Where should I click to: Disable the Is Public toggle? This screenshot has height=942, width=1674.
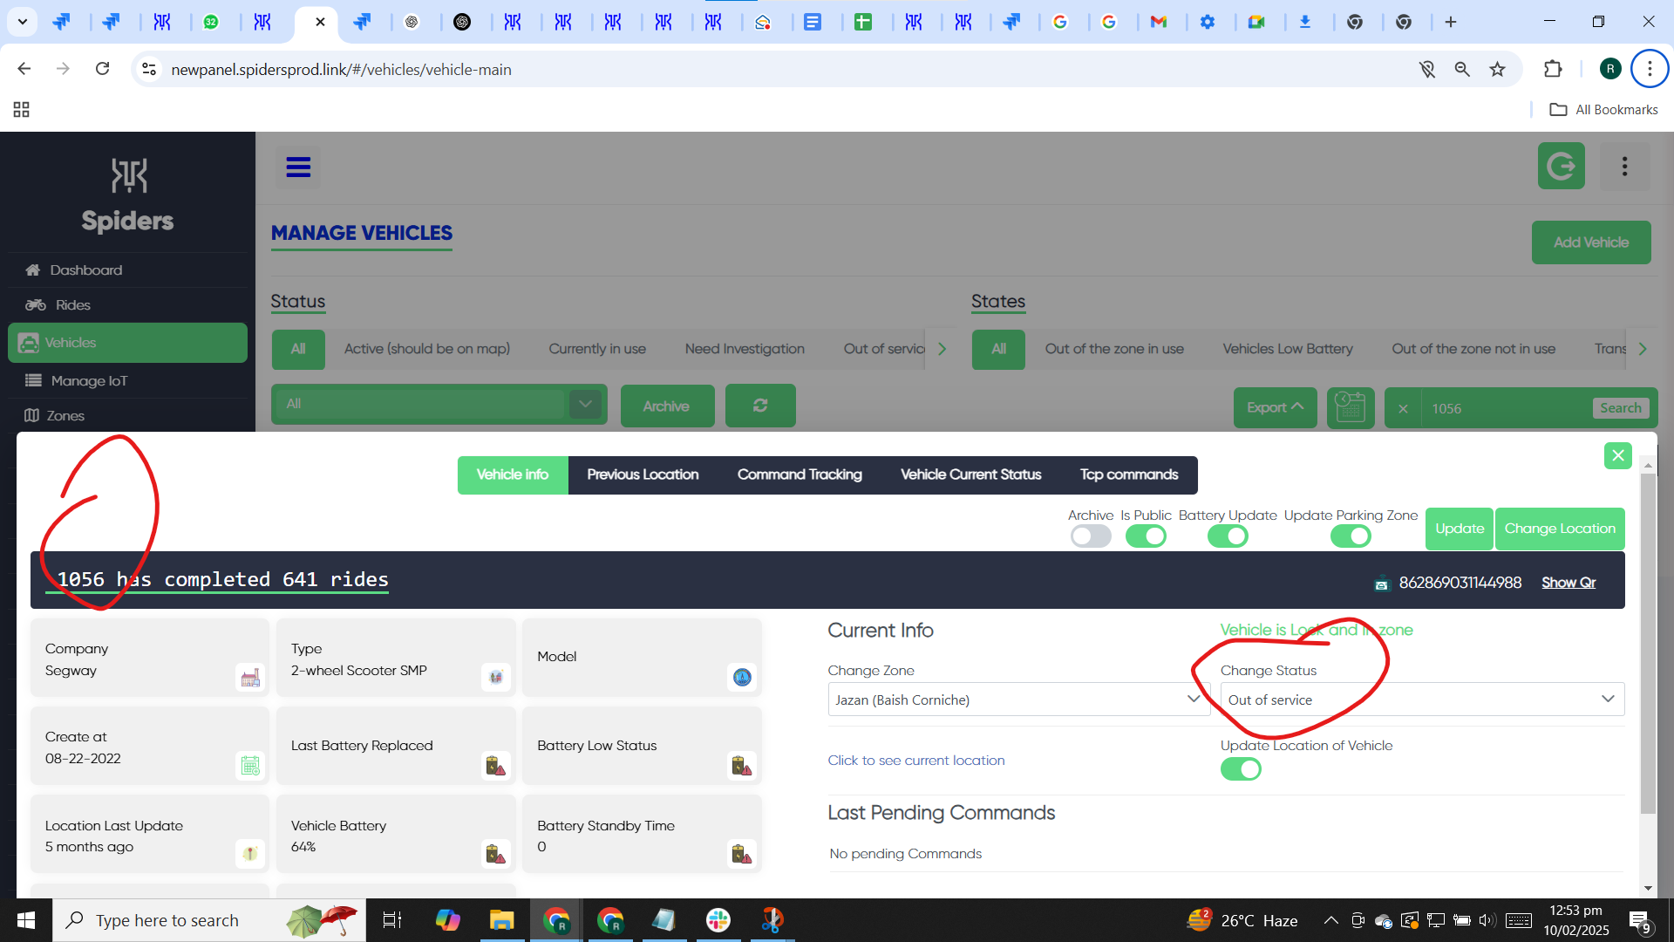click(1146, 536)
